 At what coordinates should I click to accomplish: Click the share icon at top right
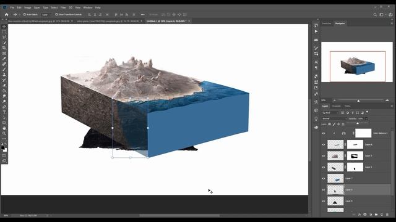[390, 15]
